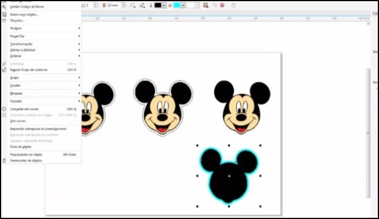Image resolution: width=379 pixels, height=219 pixels.
Task: Click the Gerenciador de objetos icon
Action: point(4,160)
